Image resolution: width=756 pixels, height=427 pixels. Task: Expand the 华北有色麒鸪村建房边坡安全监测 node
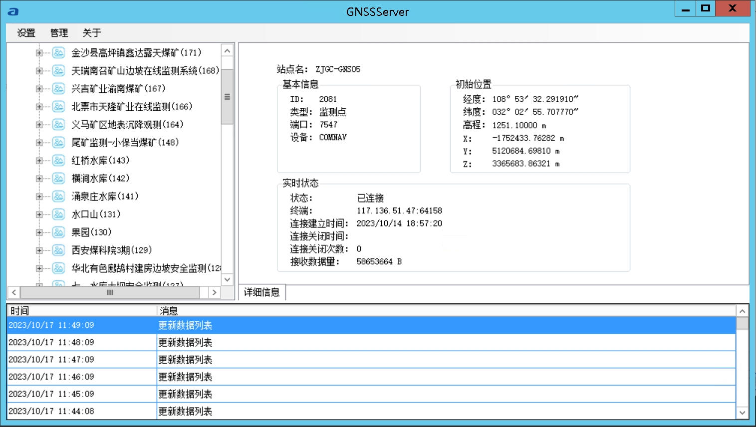(39, 268)
